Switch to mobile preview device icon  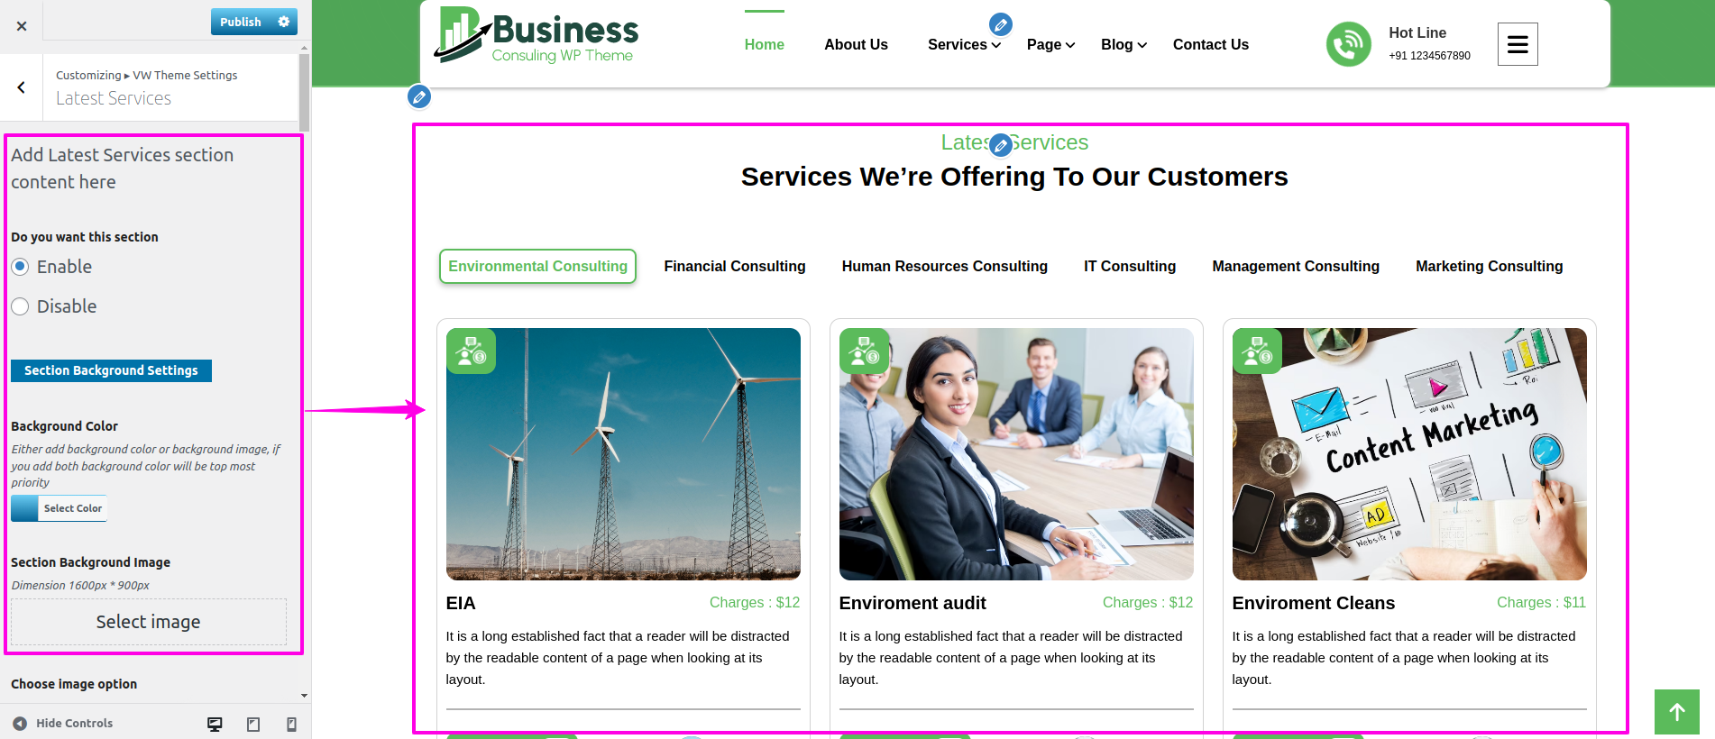coord(291,725)
